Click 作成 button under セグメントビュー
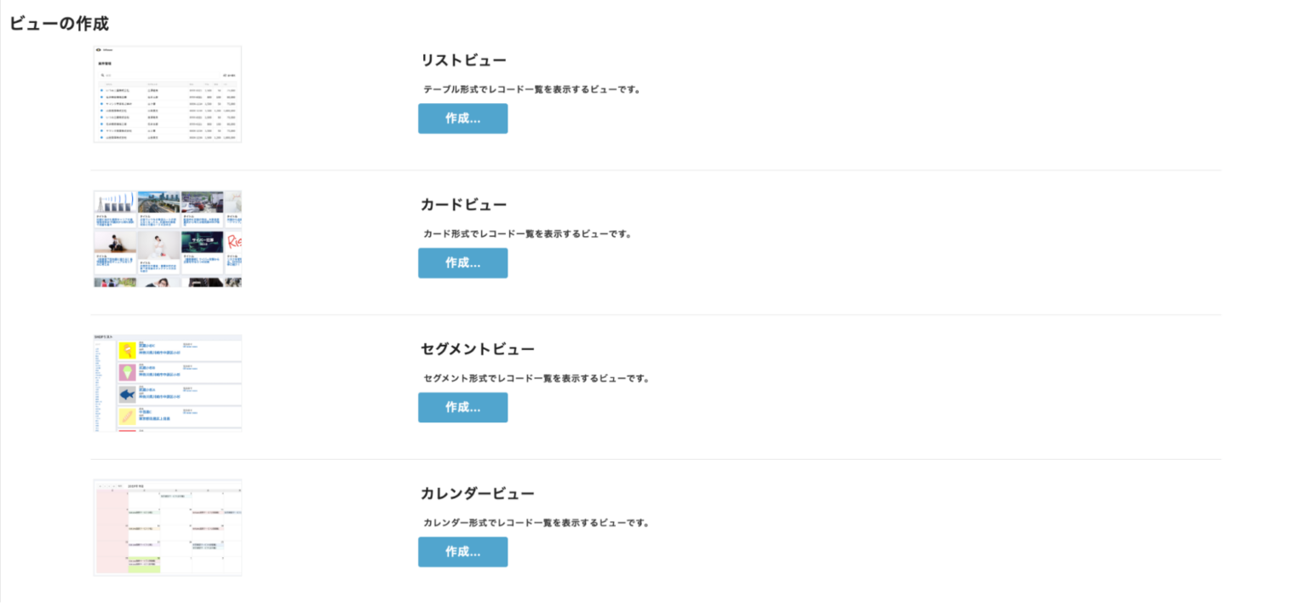This screenshot has height=603, width=1308. 462,407
